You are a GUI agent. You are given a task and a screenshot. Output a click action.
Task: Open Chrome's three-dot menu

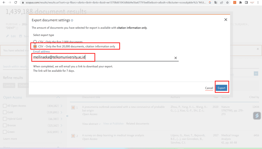coord(258,3)
